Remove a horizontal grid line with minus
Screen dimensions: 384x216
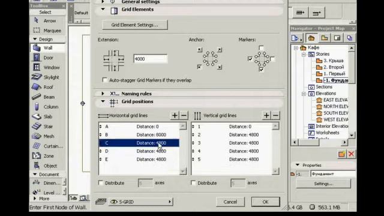point(184,115)
